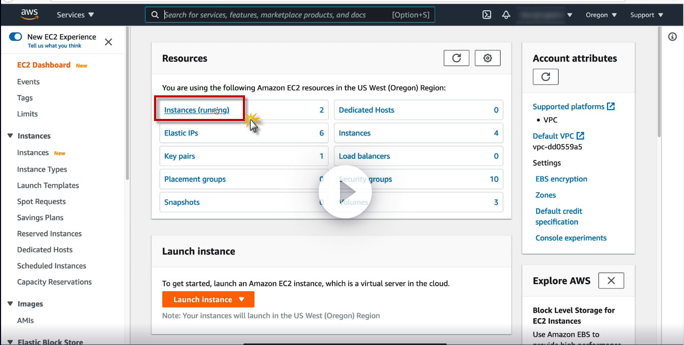Collapse the Images sidebar section
The height and width of the screenshot is (345, 684).
pyautogui.click(x=10, y=304)
